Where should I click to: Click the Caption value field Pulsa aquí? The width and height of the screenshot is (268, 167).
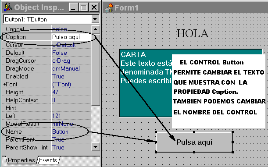coord(71,37)
